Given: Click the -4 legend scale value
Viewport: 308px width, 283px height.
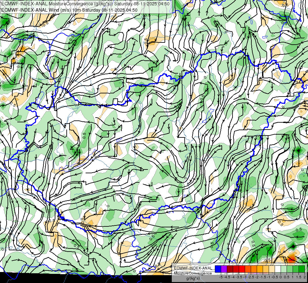Looking at the screenshot, I should click(233, 277).
